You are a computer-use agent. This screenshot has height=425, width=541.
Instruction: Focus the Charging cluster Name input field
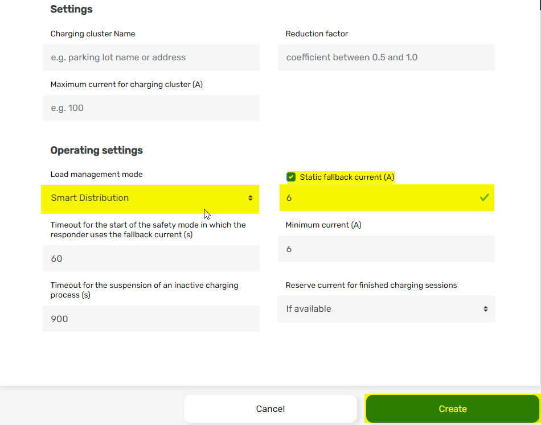point(151,57)
